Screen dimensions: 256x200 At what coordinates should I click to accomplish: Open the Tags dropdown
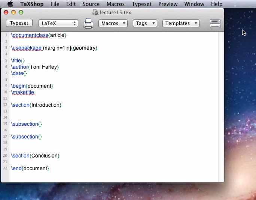(x=144, y=23)
